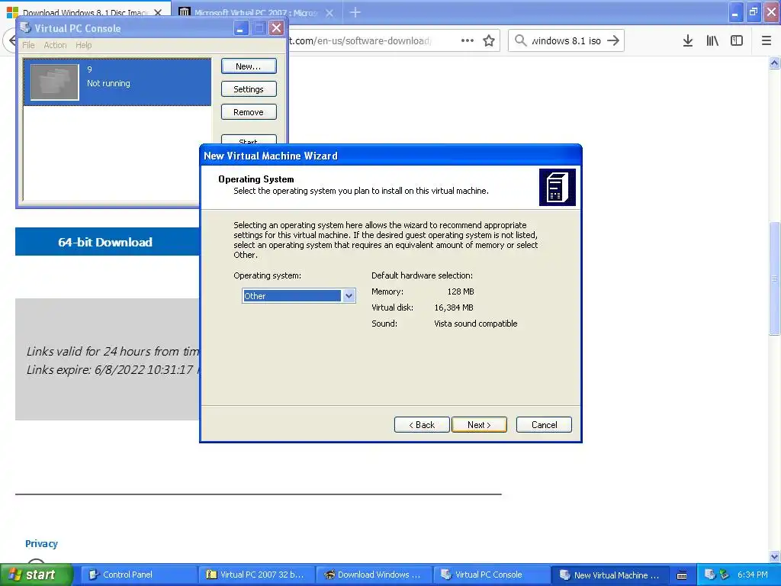Open the browser Downloads icon

pos(688,40)
